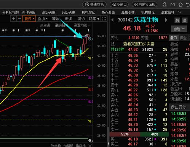Select the 高管增持 menu item
The height and width of the screenshot is (147, 190).
(168, 13)
